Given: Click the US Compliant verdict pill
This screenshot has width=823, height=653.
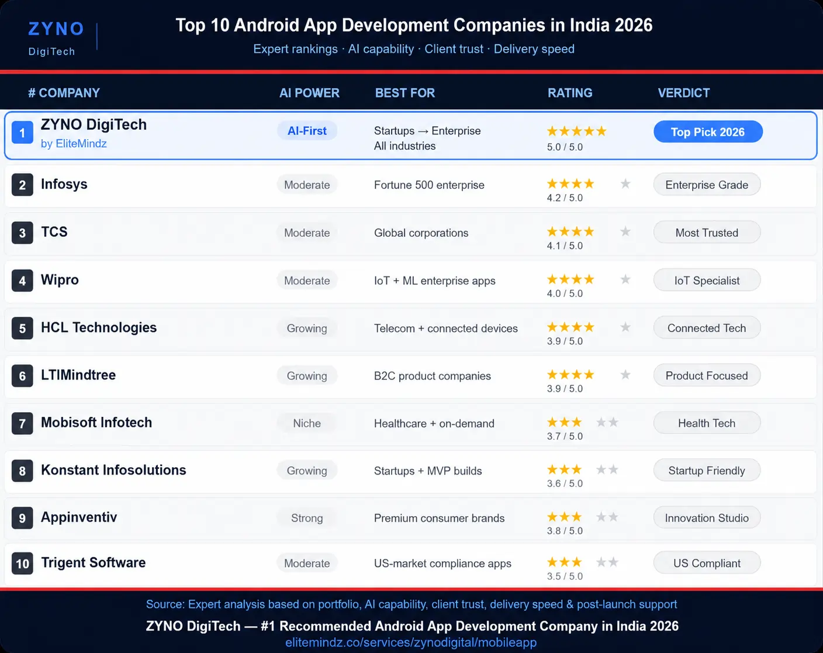Looking at the screenshot, I should coord(707,564).
